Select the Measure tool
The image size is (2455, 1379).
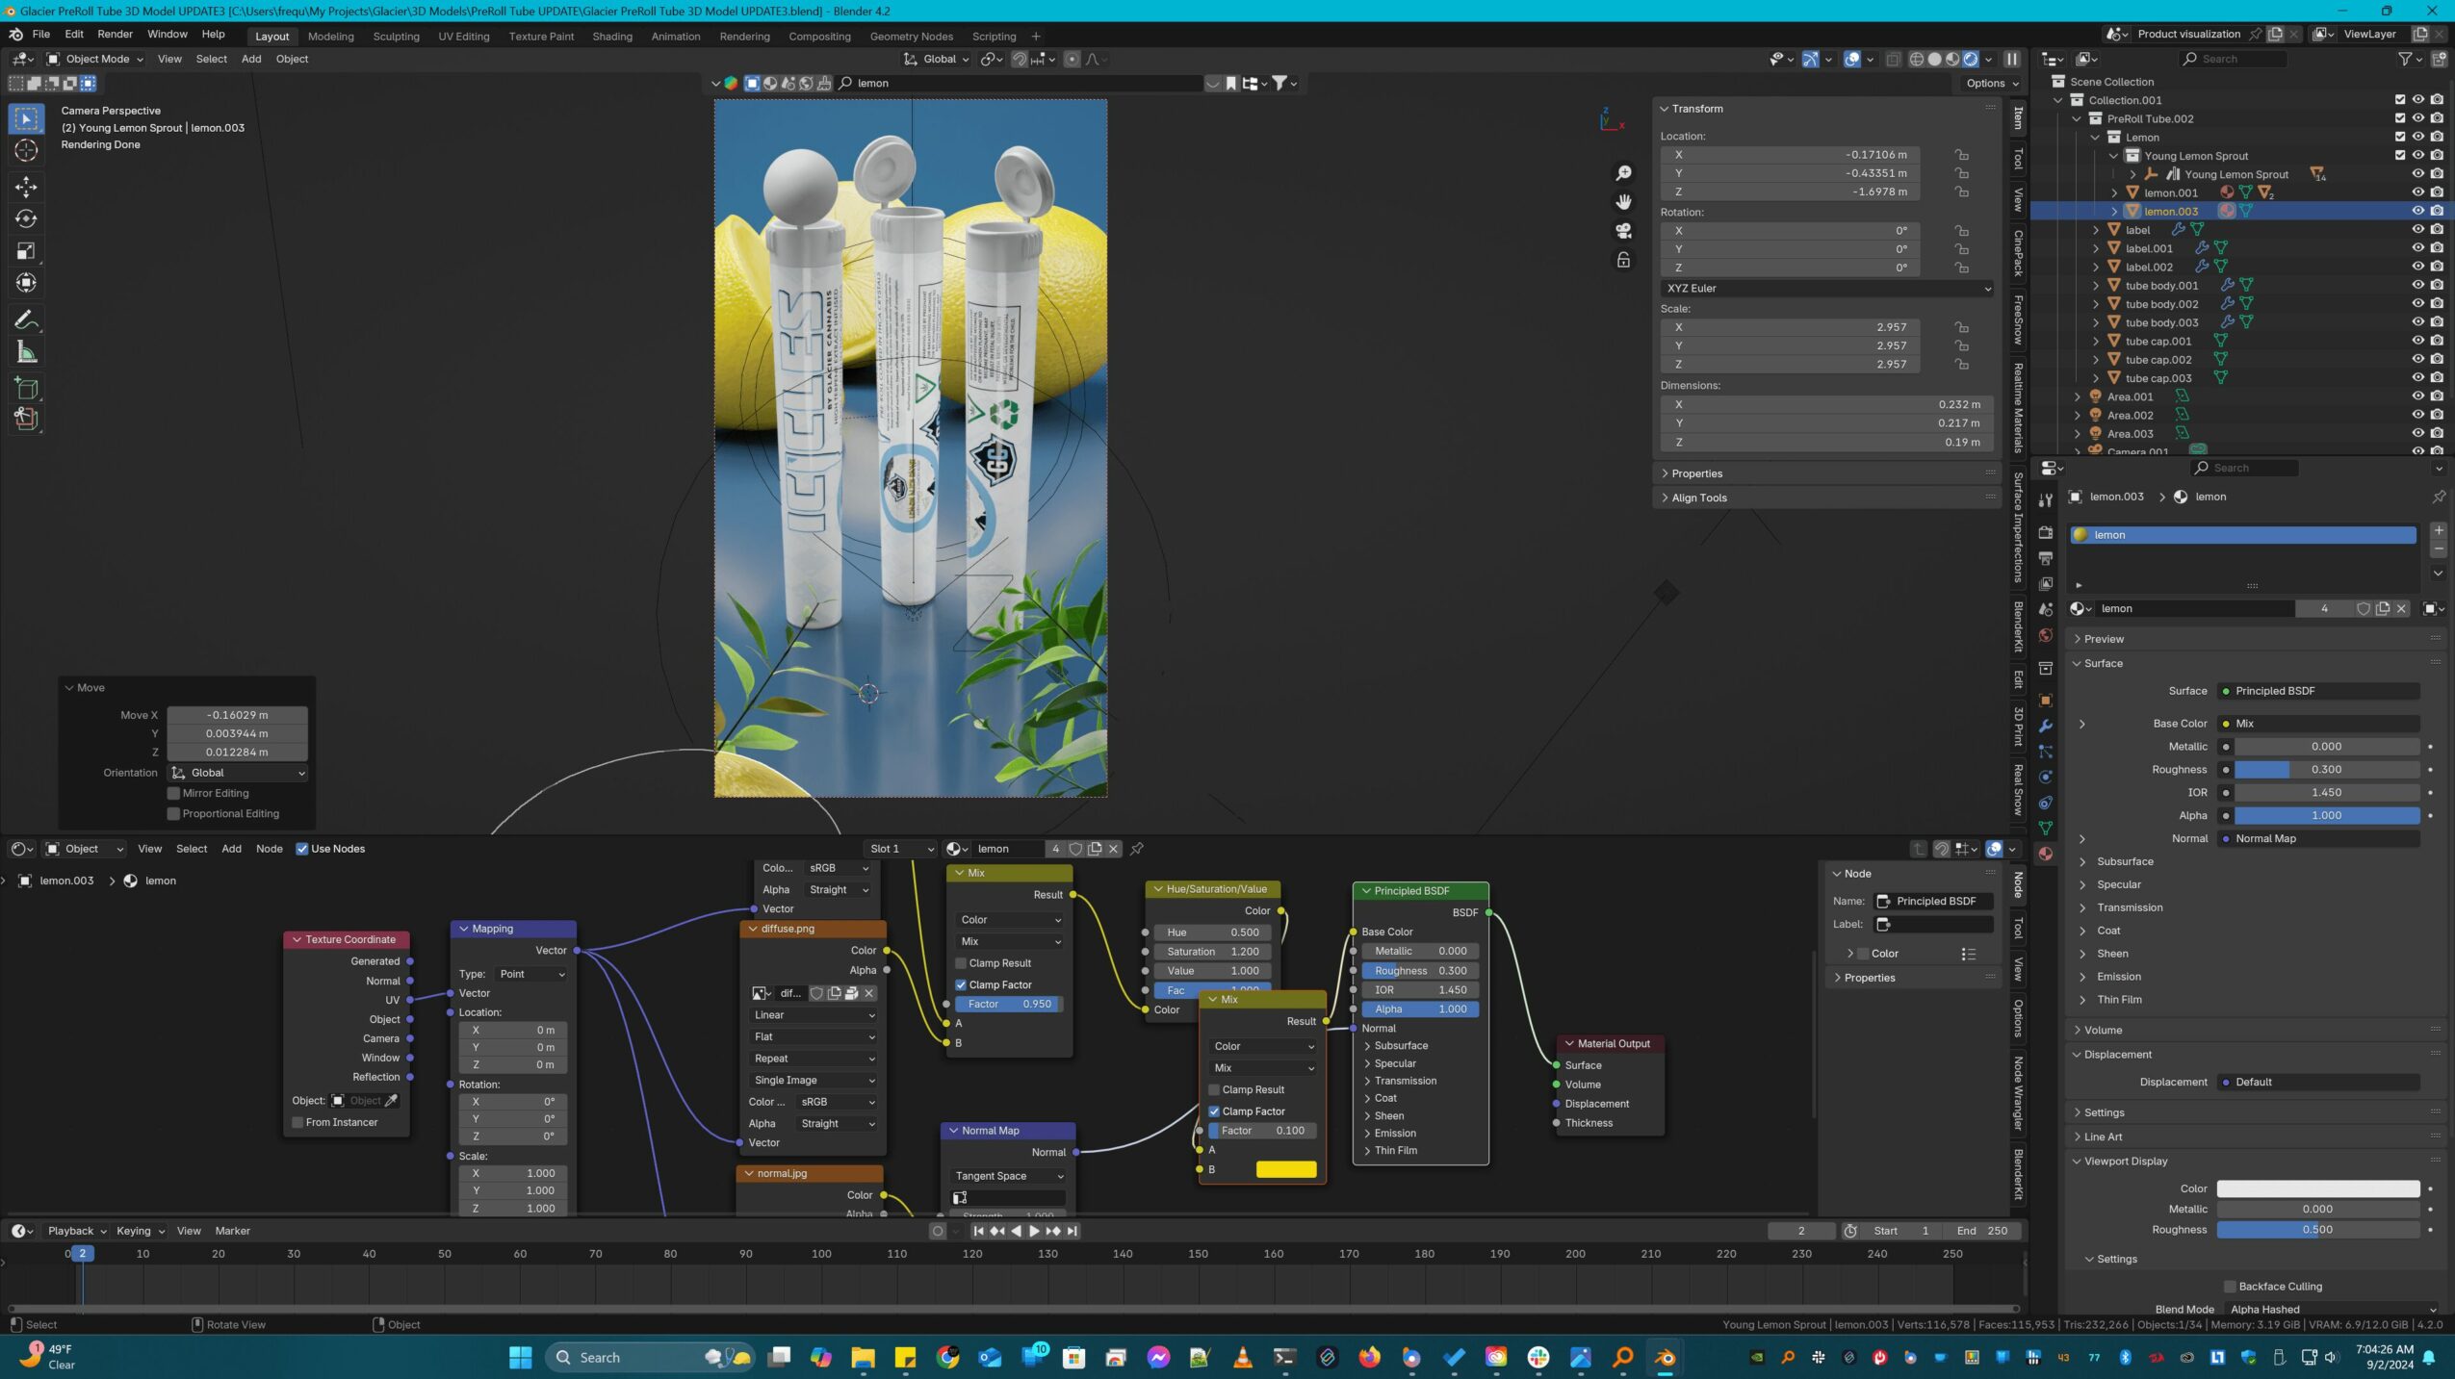click(x=26, y=353)
